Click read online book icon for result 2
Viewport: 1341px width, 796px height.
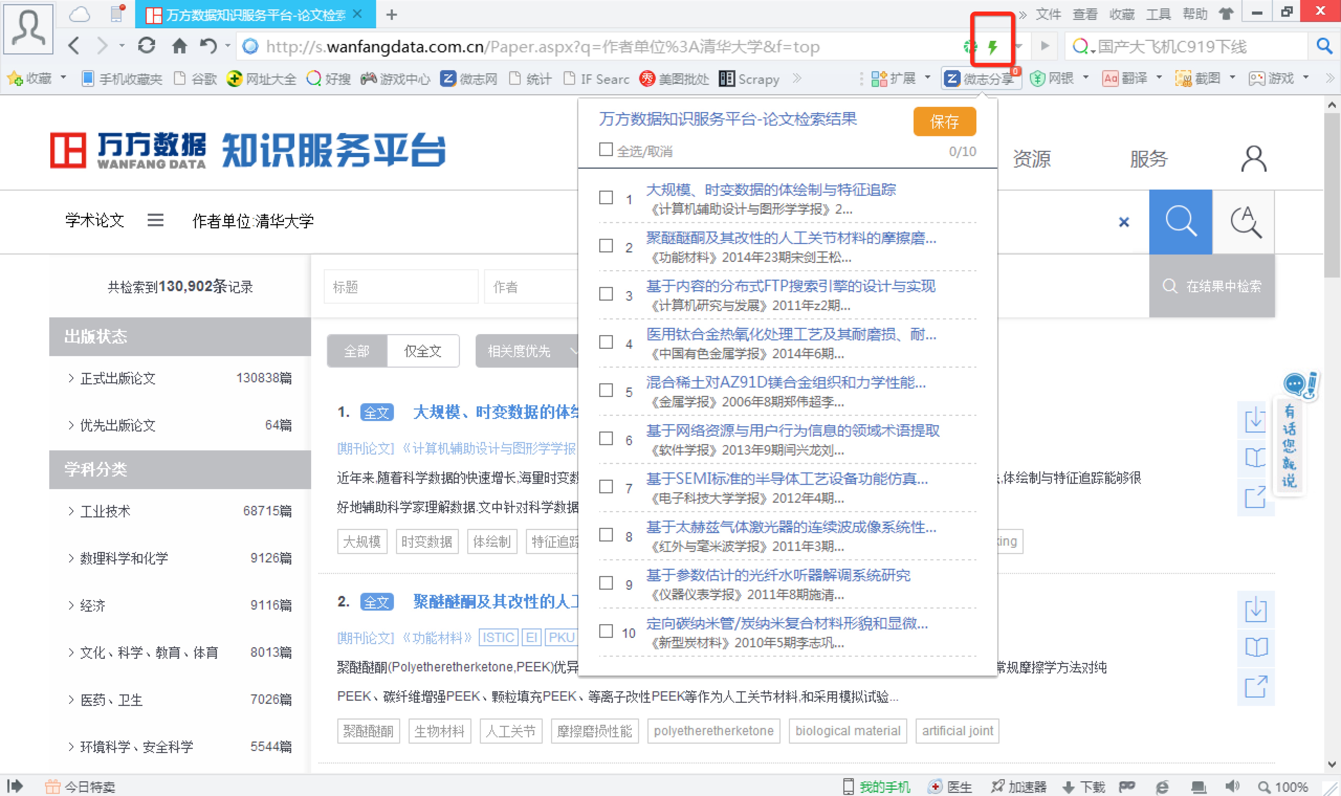[x=1255, y=648]
